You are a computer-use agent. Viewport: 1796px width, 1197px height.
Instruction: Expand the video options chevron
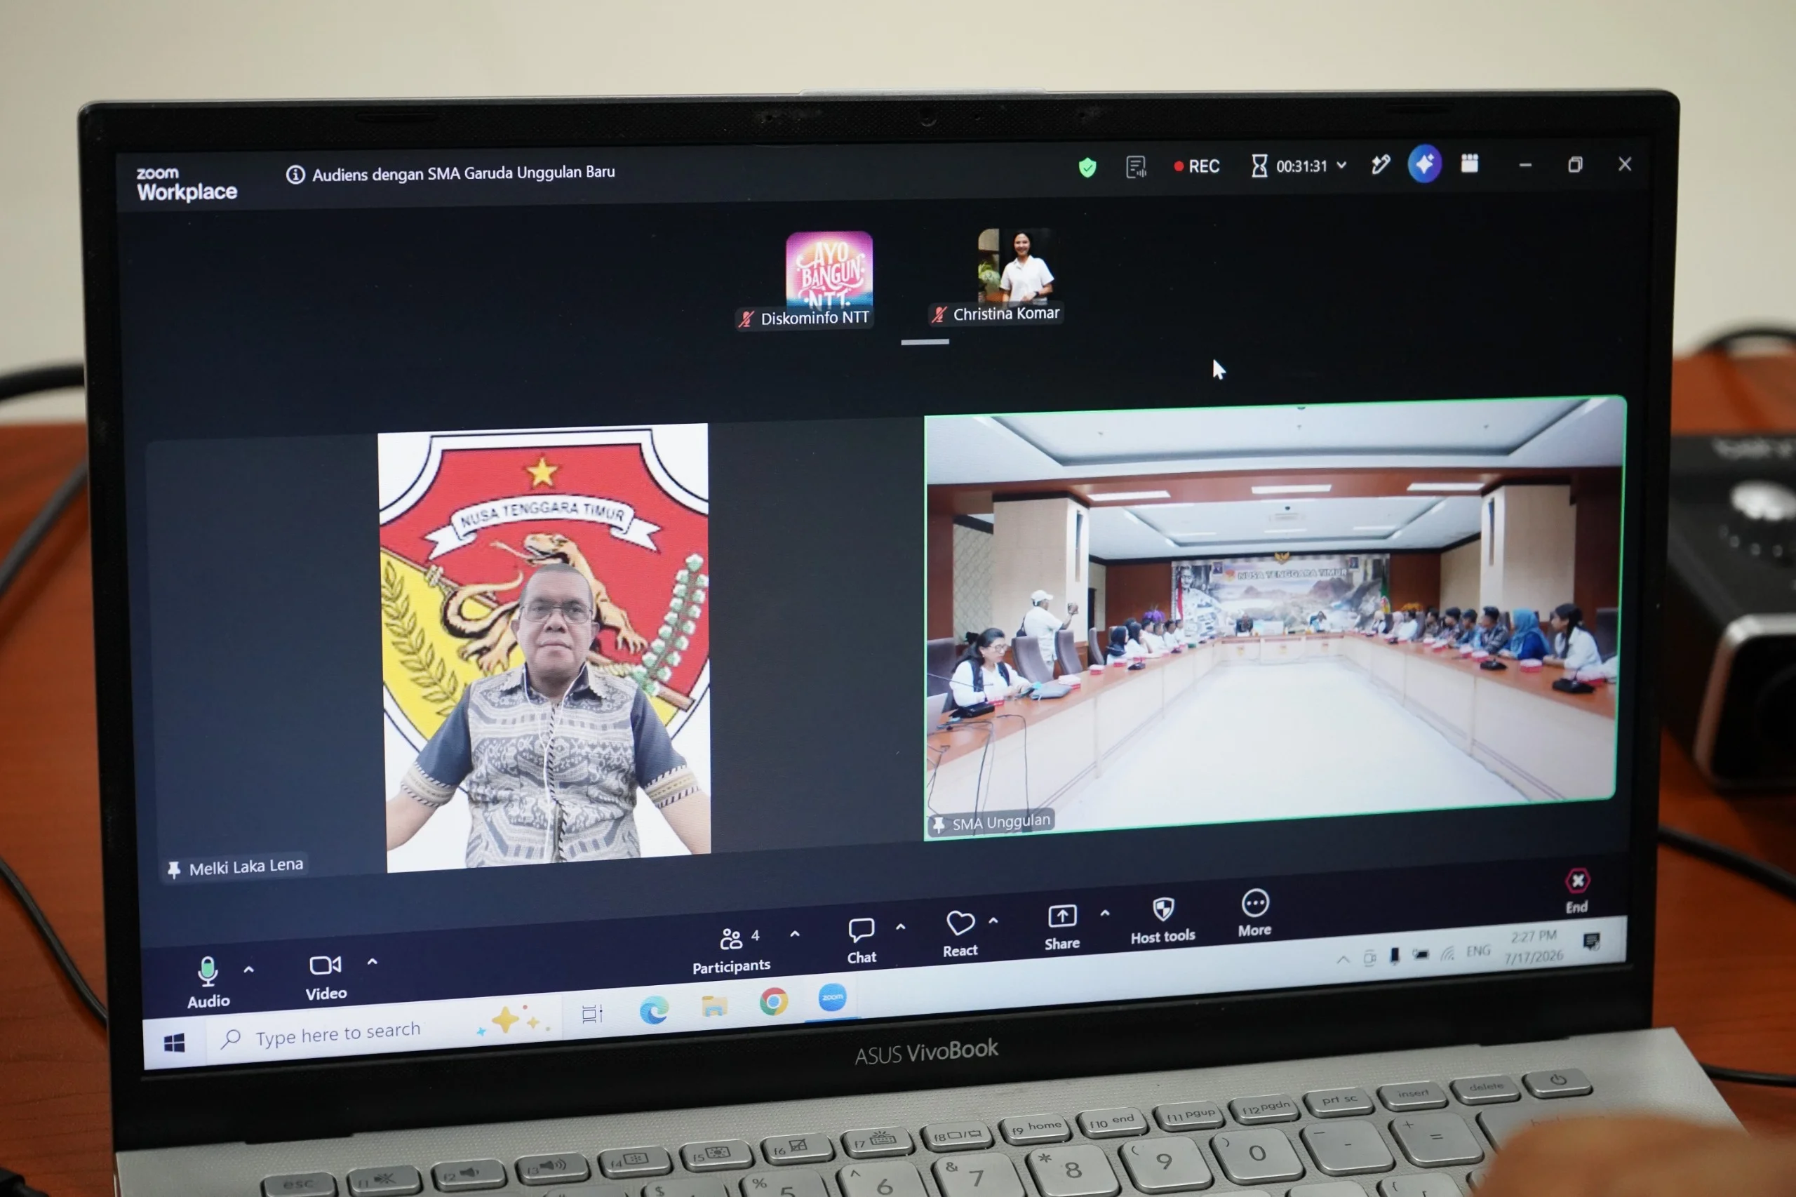click(372, 962)
